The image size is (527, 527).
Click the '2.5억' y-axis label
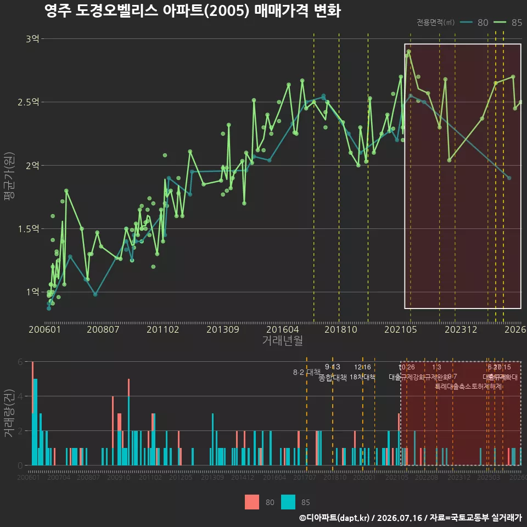point(29,102)
